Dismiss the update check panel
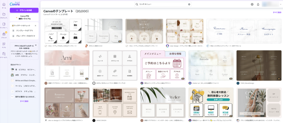 click(x=36, y=25)
